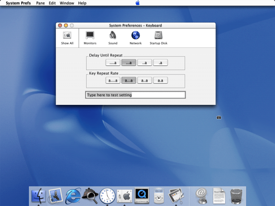Screen dimensions: 275x206
Task: Select the longest Delay Until Repeat option
Action: pos(113,63)
